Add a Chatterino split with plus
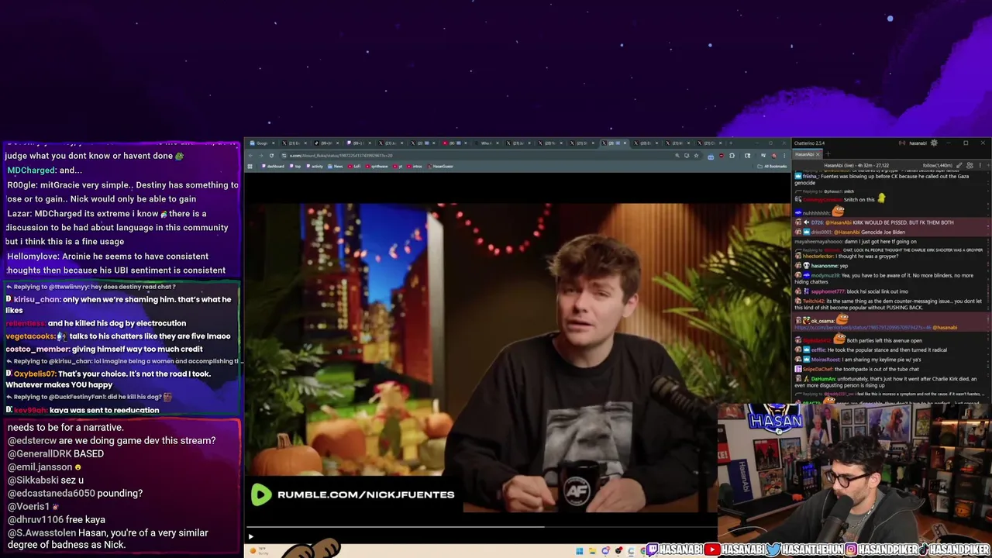 click(x=989, y=165)
